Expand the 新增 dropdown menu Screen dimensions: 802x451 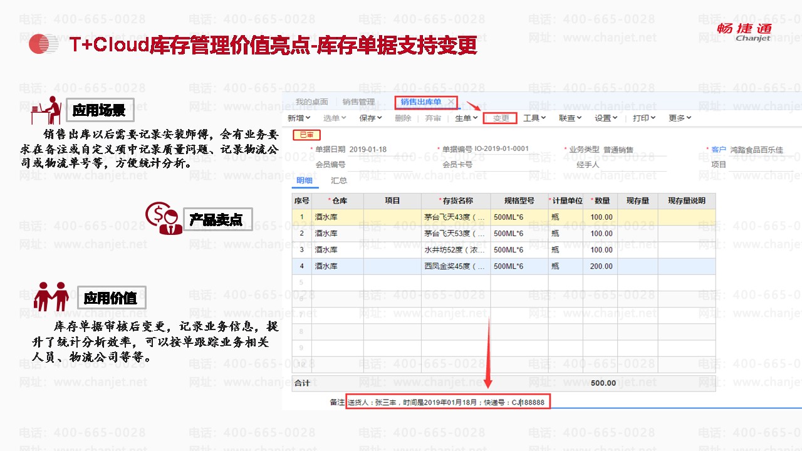tap(299, 118)
